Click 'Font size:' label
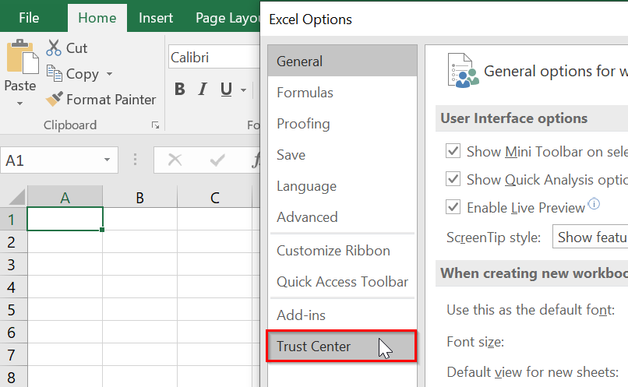This screenshot has width=628, height=387. (475, 341)
